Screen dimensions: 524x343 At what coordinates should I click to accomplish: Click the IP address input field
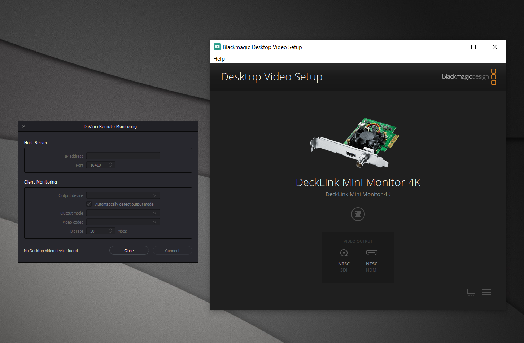click(x=123, y=156)
